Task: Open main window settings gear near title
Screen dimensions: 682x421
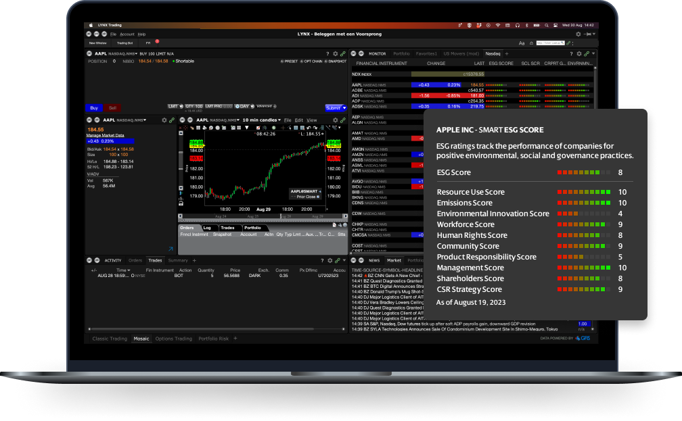Action: (578, 34)
